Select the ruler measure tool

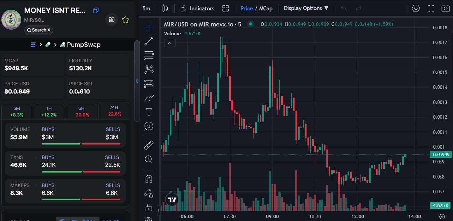149,145
